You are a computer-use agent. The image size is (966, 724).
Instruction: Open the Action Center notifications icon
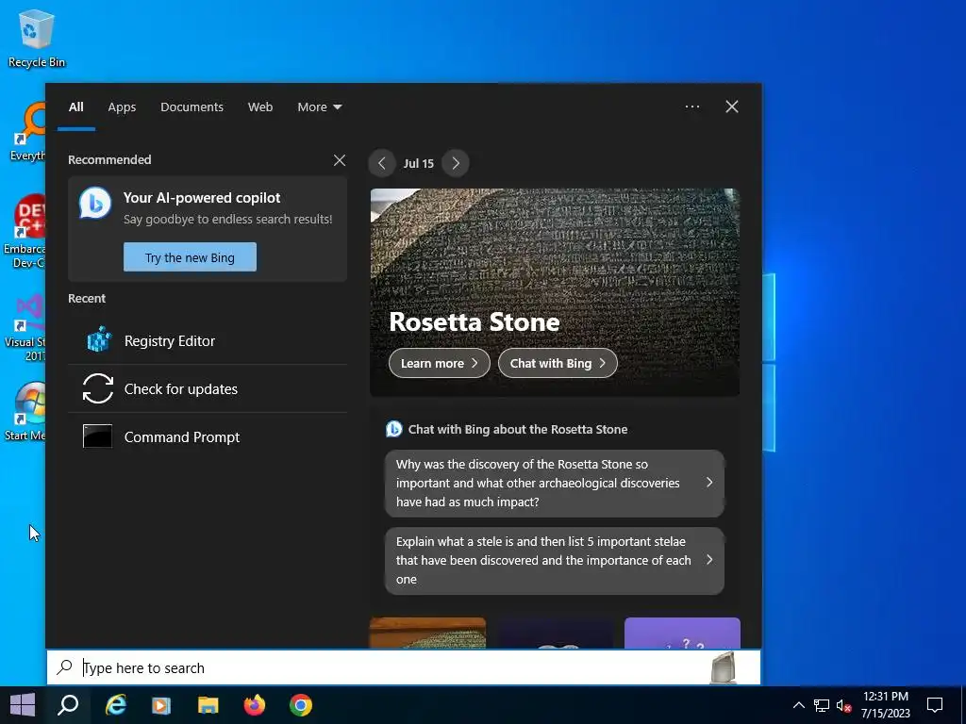click(x=935, y=705)
